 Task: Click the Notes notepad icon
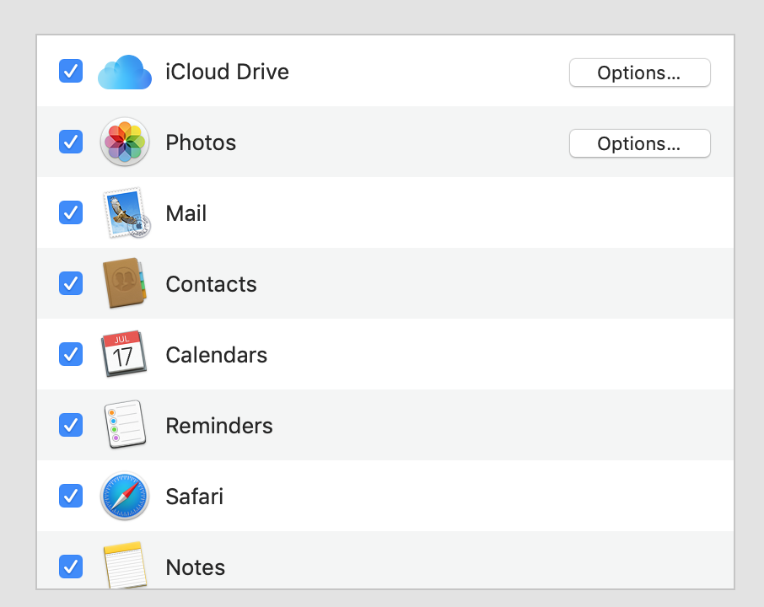[x=125, y=565]
